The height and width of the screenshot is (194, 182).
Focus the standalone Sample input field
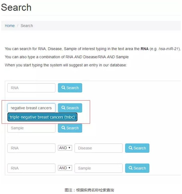point(31,128)
